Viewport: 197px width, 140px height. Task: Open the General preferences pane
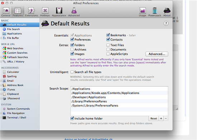click(6, 12)
